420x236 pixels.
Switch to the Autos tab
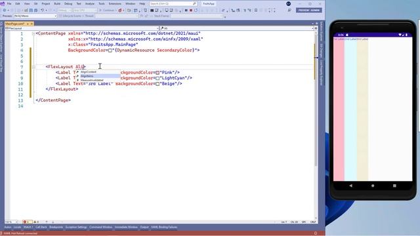point(8,227)
